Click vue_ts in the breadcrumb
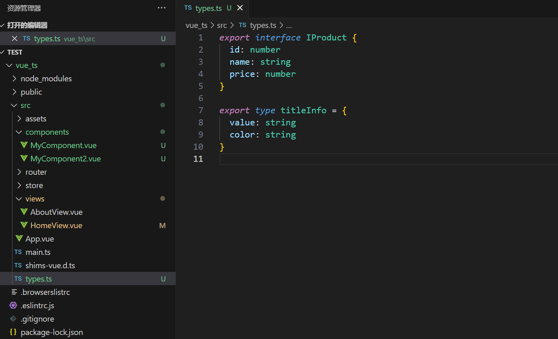 pyautogui.click(x=197, y=25)
